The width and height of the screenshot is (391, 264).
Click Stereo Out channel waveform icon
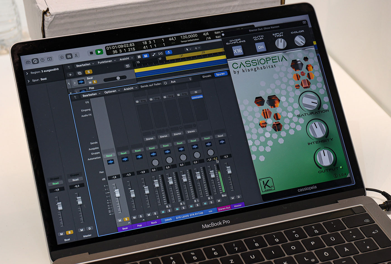pos(208,144)
